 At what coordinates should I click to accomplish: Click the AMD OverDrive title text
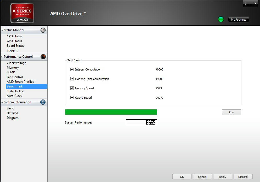click(x=68, y=14)
